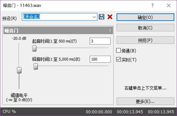This screenshot has height=116, width=177.
Task: Click the 释音时间(1 至 5,000 ms)(E) label
Action: (56, 59)
